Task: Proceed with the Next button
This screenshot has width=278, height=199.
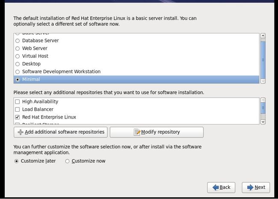Action: coord(256,187)
